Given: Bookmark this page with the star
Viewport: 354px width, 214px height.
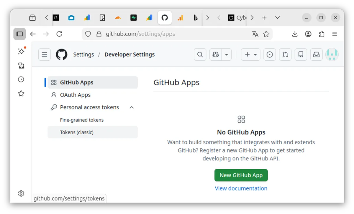Looking at the screenshot, I should [266, 34].
